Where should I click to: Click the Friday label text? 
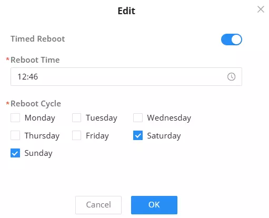[97, 136]
